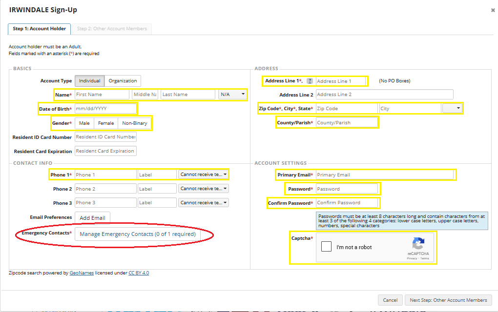Click the Date of Birth input field
The image size is (498, 312).
coord(105,109)
